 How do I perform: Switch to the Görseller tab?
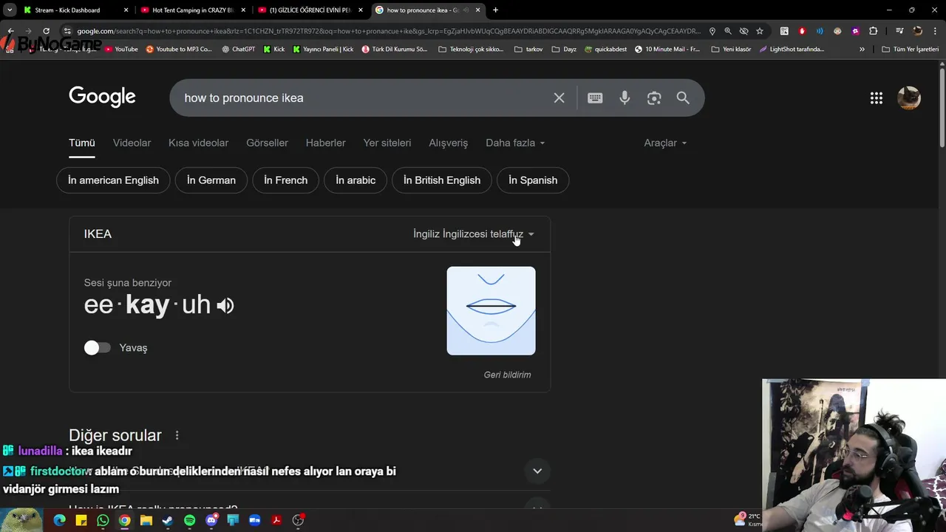267,143
